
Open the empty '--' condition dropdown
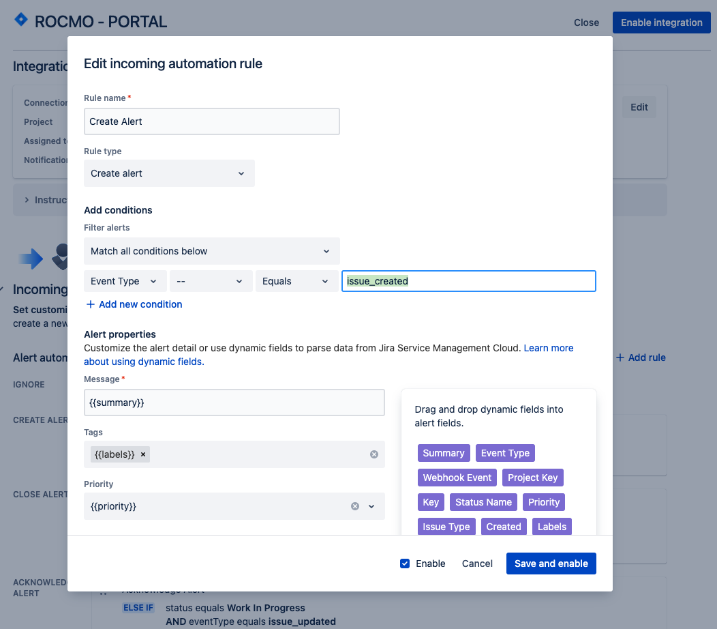(x=211, y=281)
